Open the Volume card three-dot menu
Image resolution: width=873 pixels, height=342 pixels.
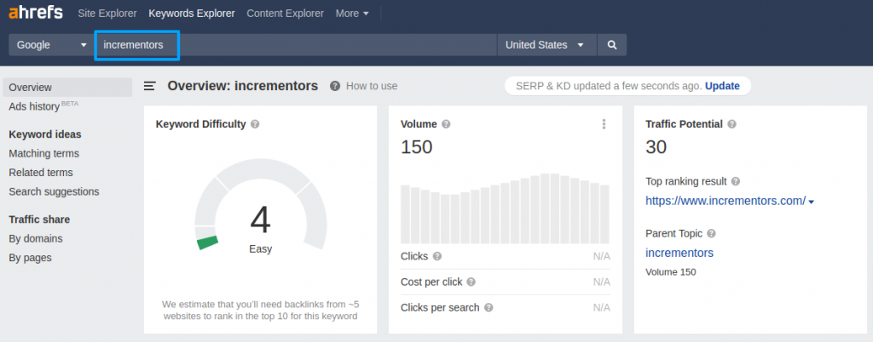(x=604, y=124)
